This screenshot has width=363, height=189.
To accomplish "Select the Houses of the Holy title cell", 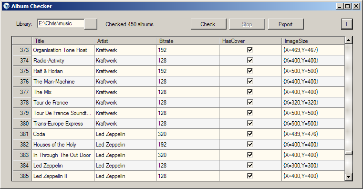I will [x=63, y=145].
